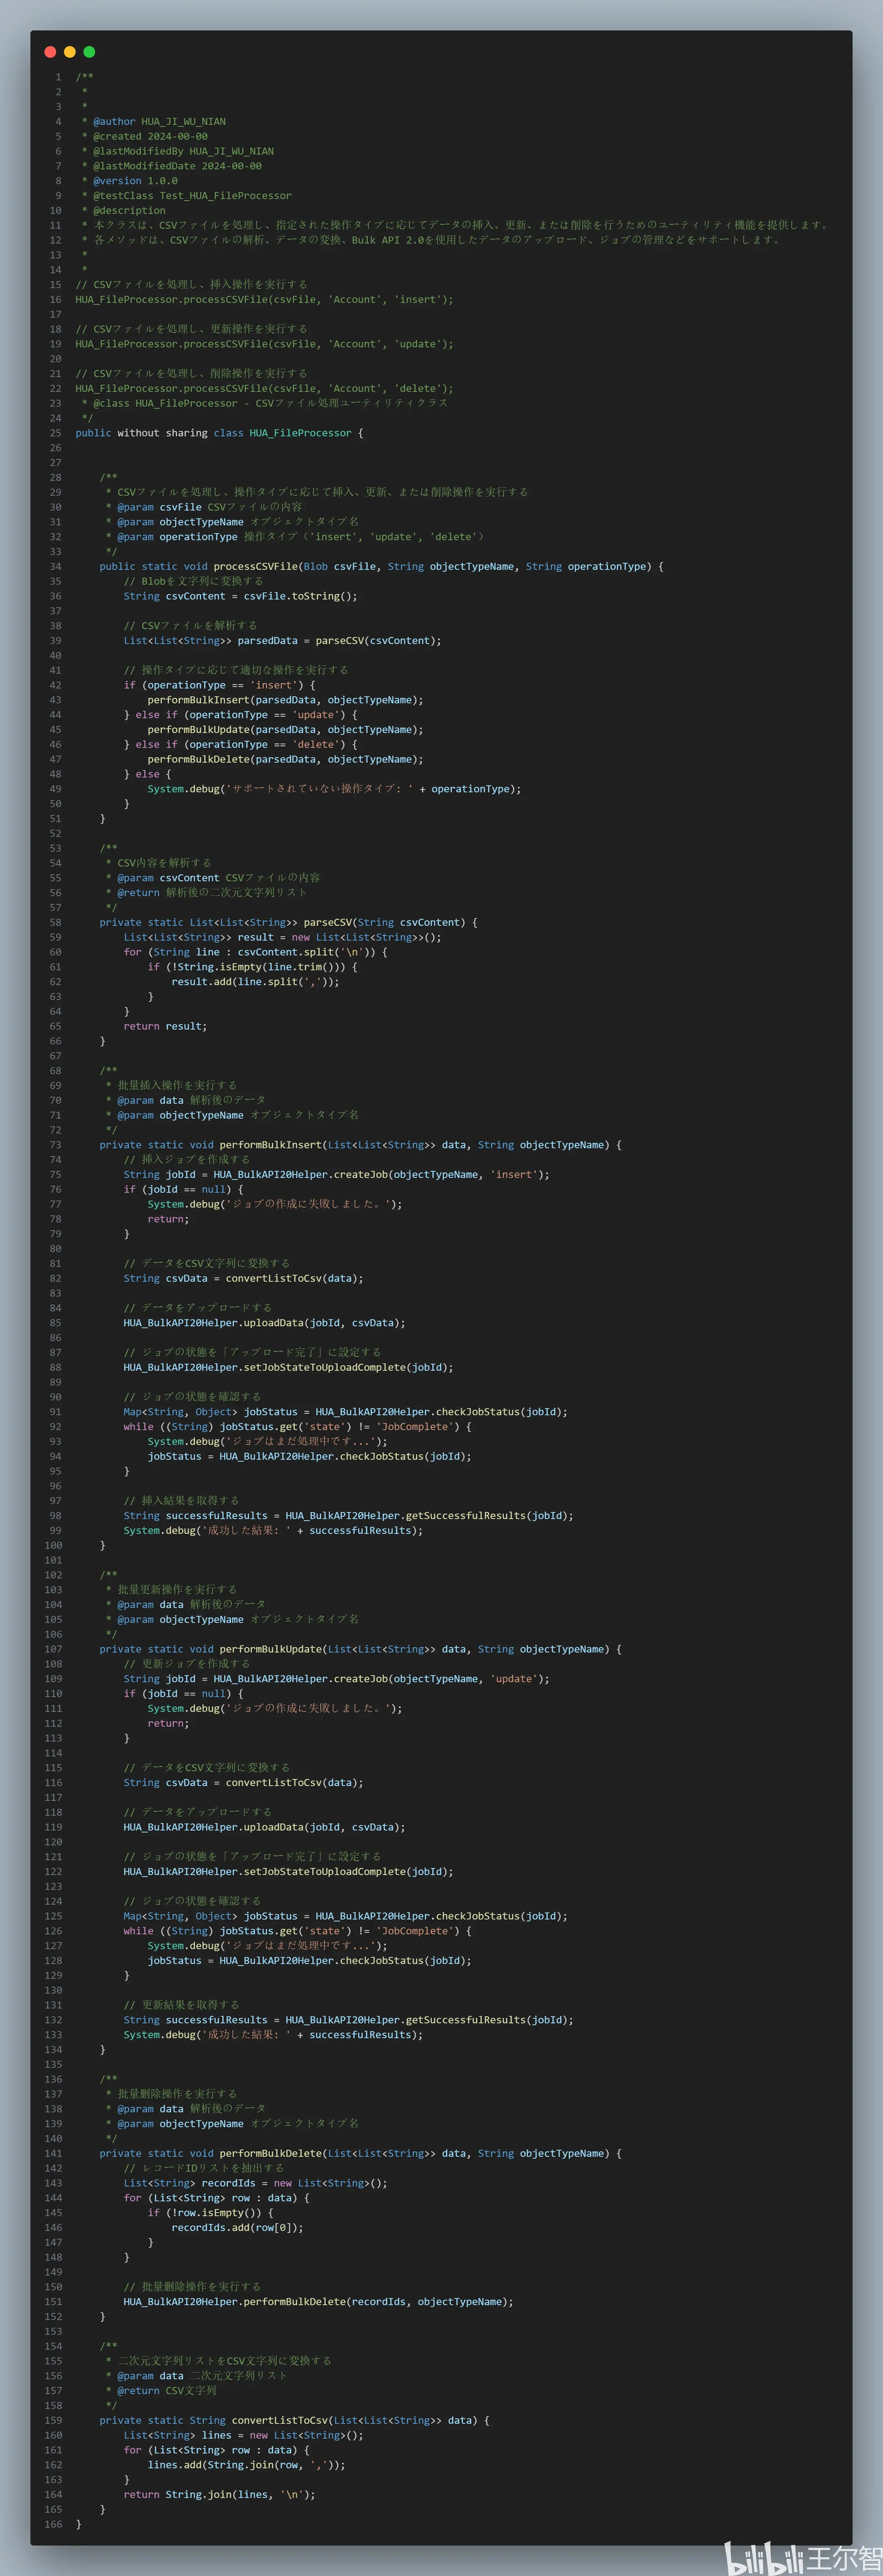
Task: Select 'String csvContent = csvFile.toString();' line
Action: pyautogui.click(x=241, y=596)
